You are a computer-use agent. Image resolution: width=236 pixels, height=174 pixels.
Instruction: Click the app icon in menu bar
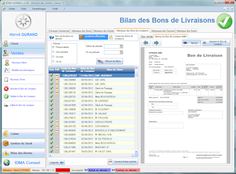tap(4, 9)
